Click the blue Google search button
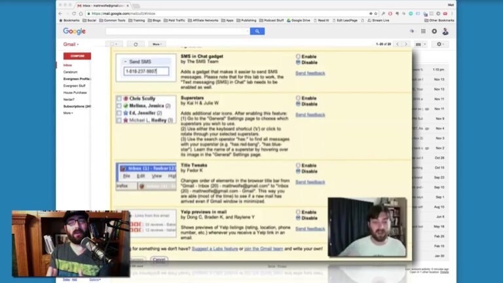The image size is (503, 283). coord(257,31)
